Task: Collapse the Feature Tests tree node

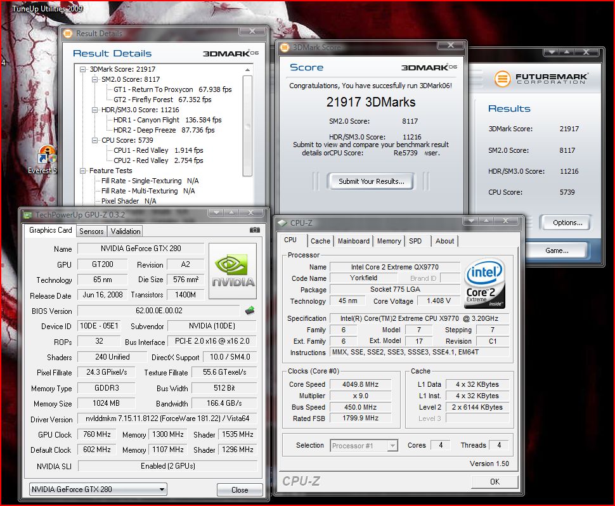Action: [83, 171]
